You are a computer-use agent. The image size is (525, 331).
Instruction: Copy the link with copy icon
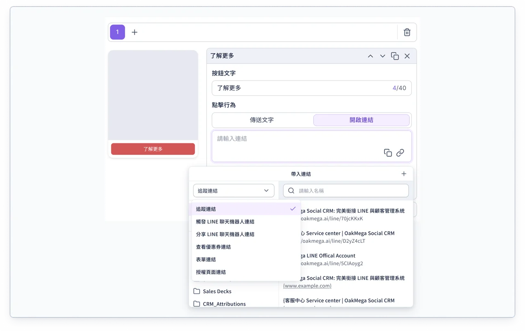(x=388, y=153)
